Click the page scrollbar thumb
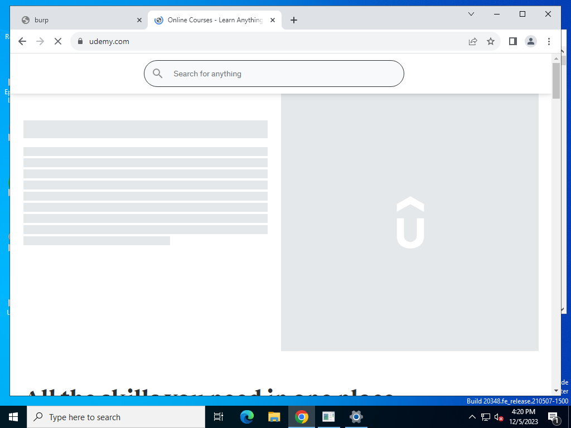The height and width of the screenshot is (428, 571). [556, 81]
